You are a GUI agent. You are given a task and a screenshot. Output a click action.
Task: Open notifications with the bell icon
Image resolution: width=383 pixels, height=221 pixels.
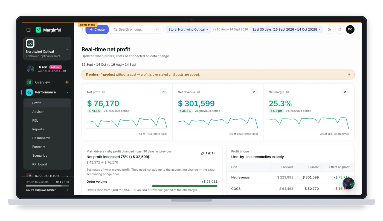coord(340,30)
